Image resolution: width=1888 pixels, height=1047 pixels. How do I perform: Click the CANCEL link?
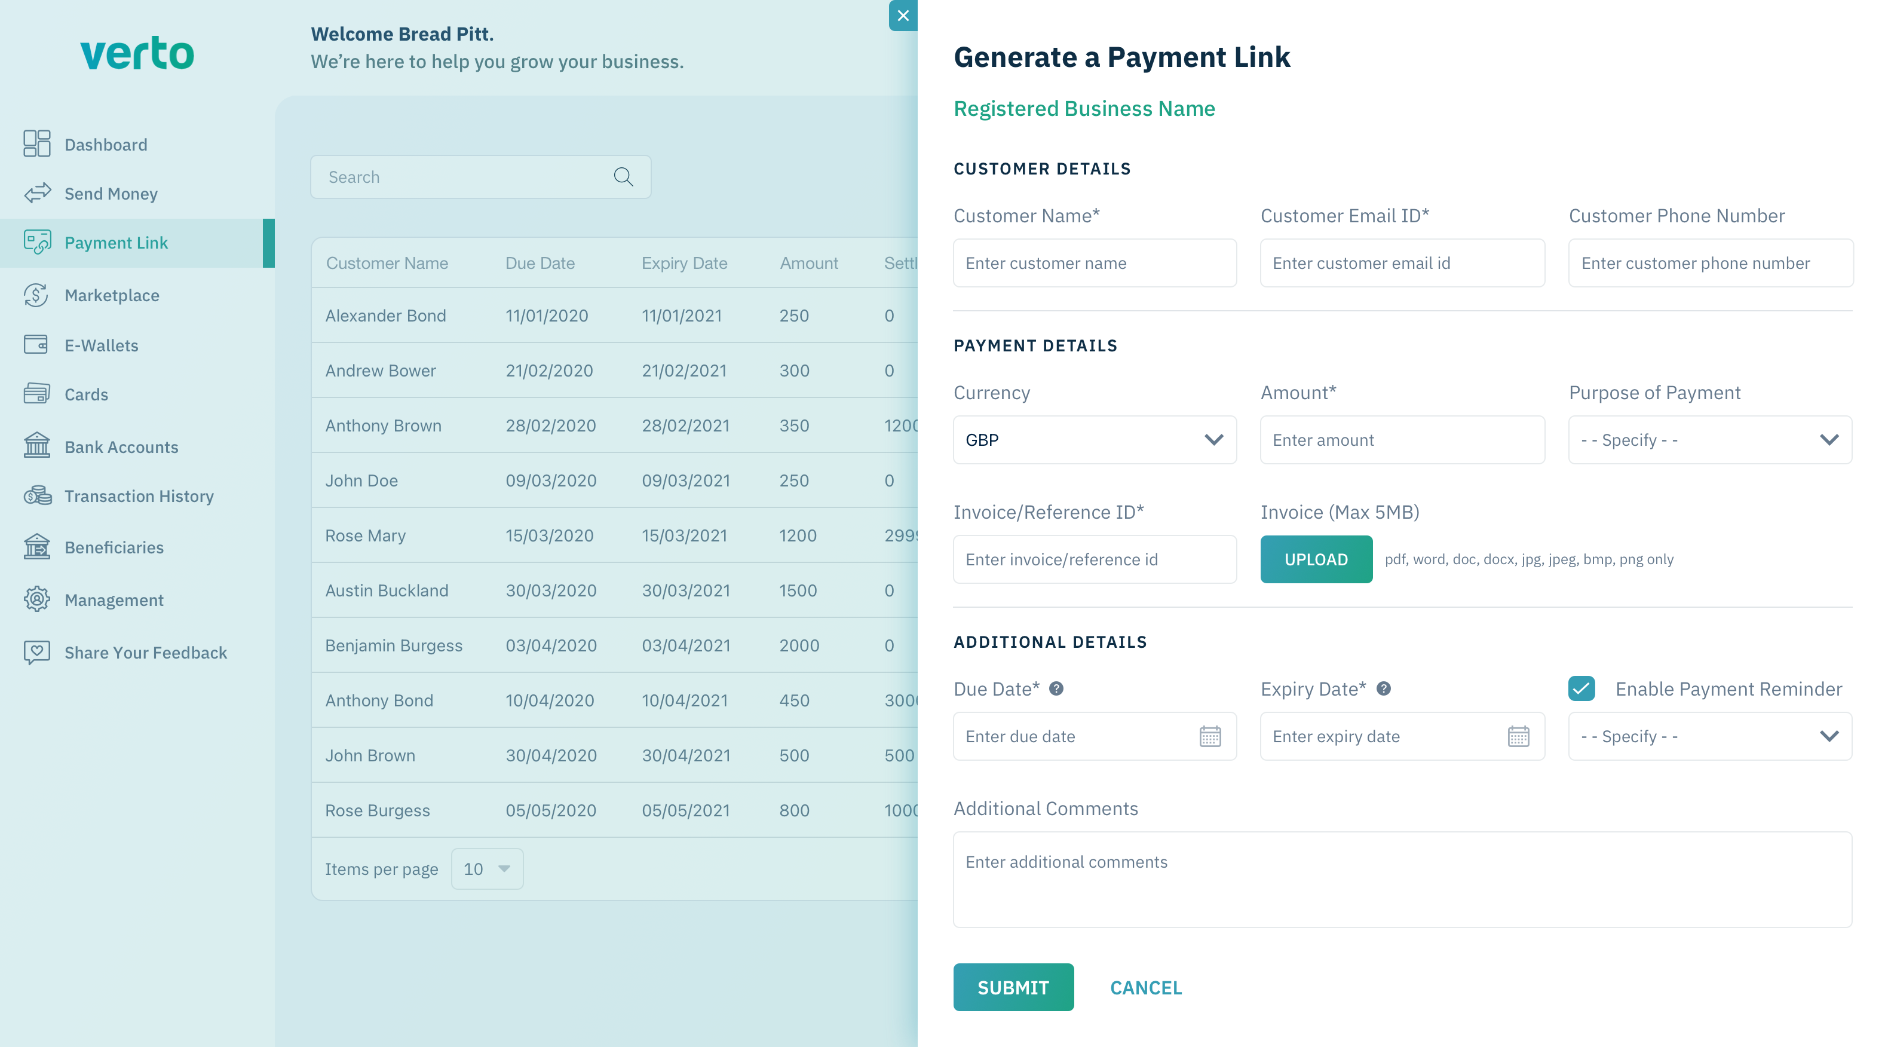pos(1145,987)
